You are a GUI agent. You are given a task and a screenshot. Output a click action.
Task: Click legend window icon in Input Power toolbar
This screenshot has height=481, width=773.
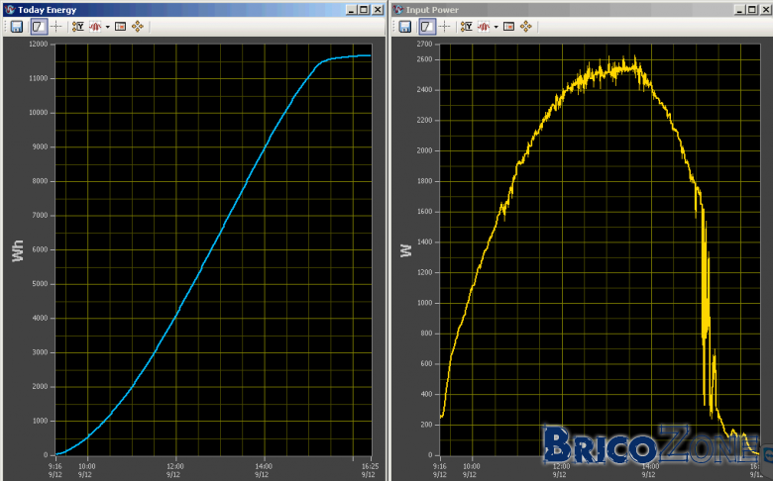click(x=508, y=27)
